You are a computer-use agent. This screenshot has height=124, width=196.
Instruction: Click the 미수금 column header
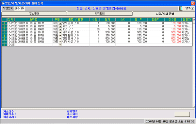[x=172, y=20]
